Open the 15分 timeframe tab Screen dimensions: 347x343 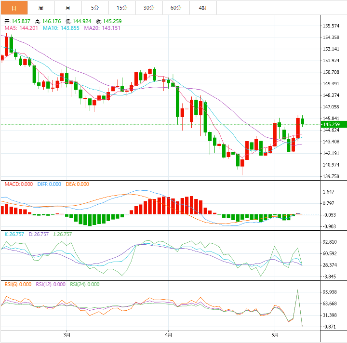[x=122, y=8]
